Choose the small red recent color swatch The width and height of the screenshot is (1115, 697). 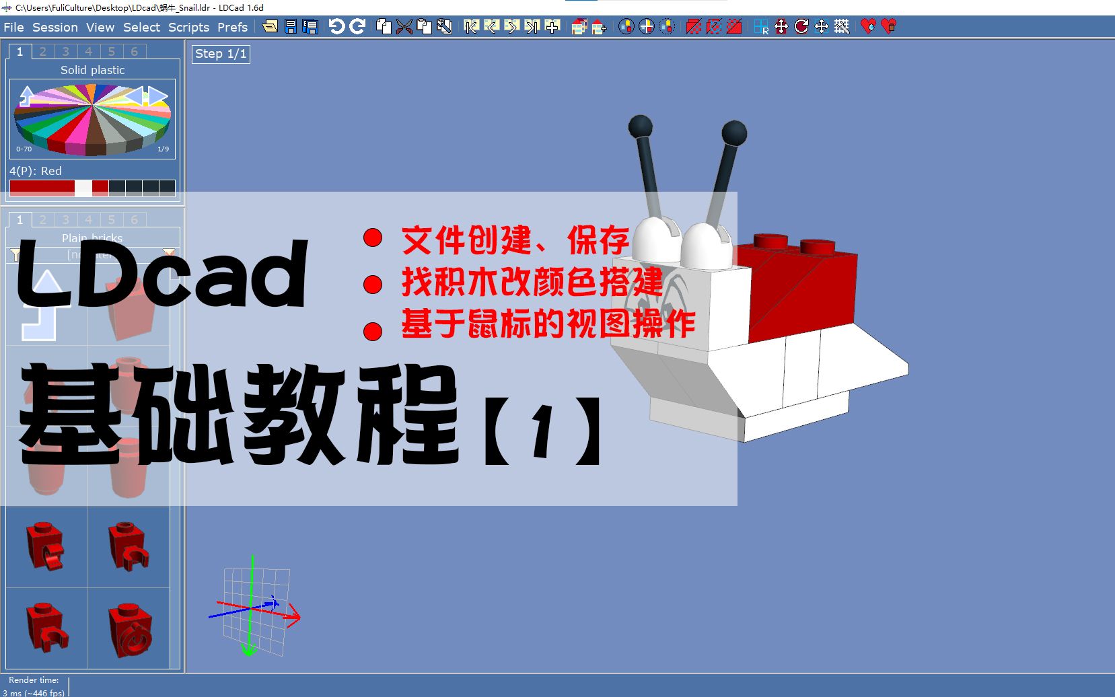pyautogui.click(x=100, y=188)
